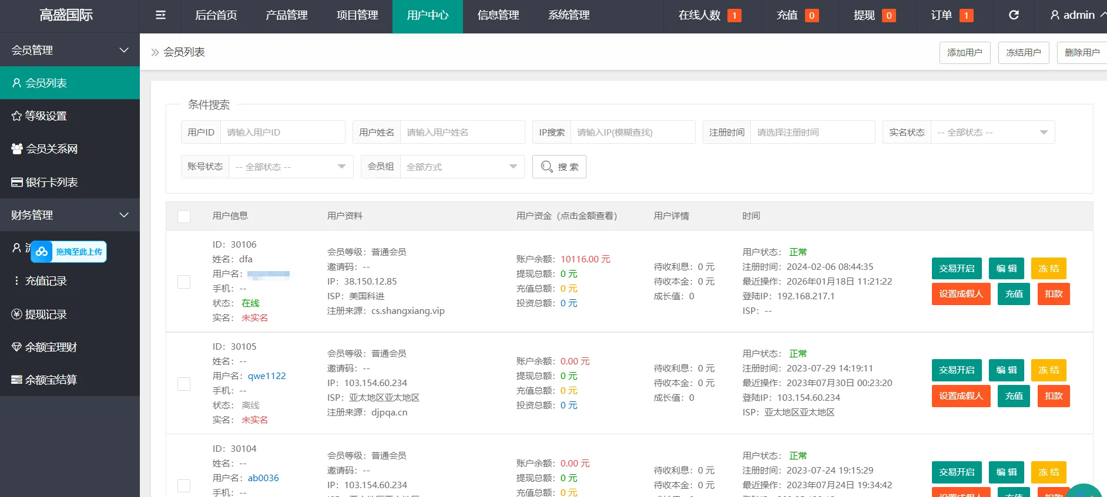Viewport: 1107px width, 497px height.
Task: Click the 添加用户 button
Action: pos(964,53)
